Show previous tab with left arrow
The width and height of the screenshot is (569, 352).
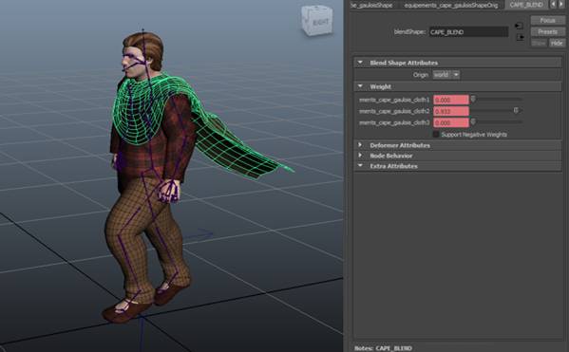[553, 5]
